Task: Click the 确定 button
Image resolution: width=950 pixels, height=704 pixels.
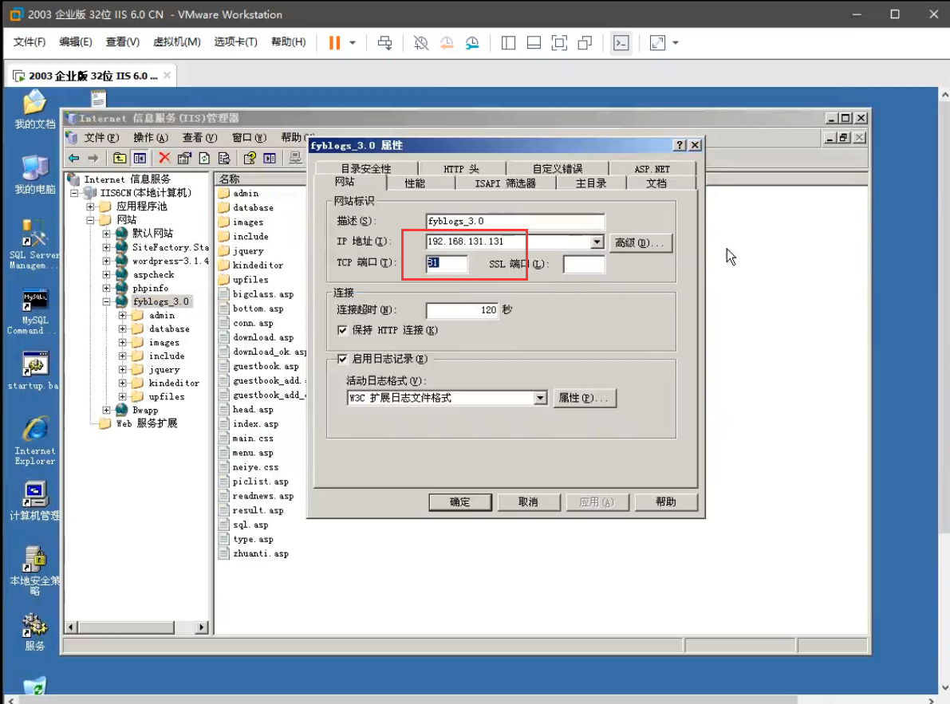Action: (x=460, y=502)
